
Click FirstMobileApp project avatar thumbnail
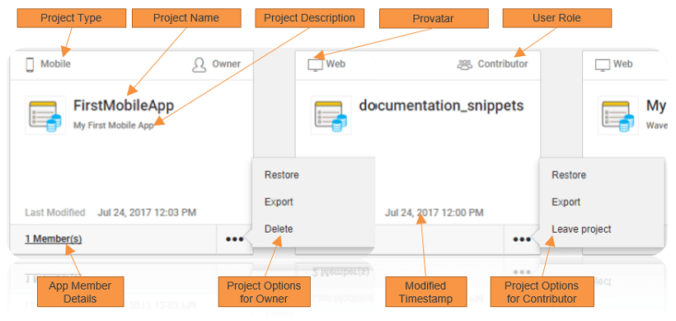tap(45, 116)
